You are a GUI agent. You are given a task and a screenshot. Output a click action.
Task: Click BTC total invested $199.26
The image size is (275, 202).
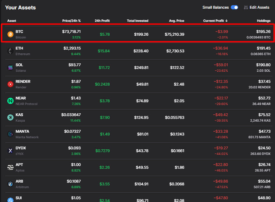pyautogui.click(x=141, y=34)
